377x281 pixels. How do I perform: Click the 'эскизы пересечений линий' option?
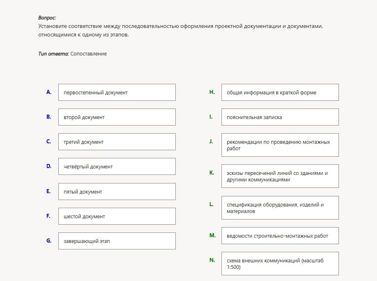(x=280, y=176)
